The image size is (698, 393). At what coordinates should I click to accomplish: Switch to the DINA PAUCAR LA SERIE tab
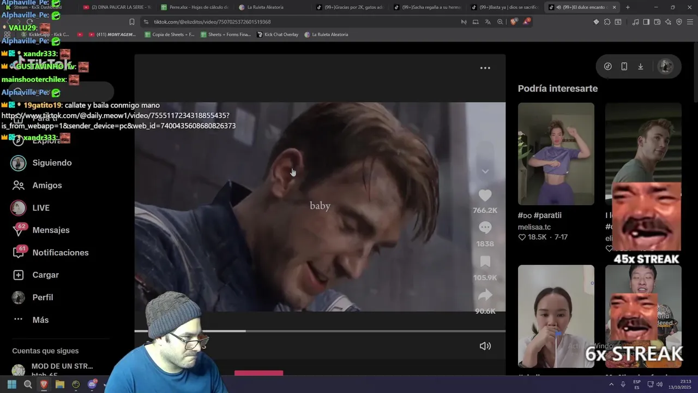117,7
